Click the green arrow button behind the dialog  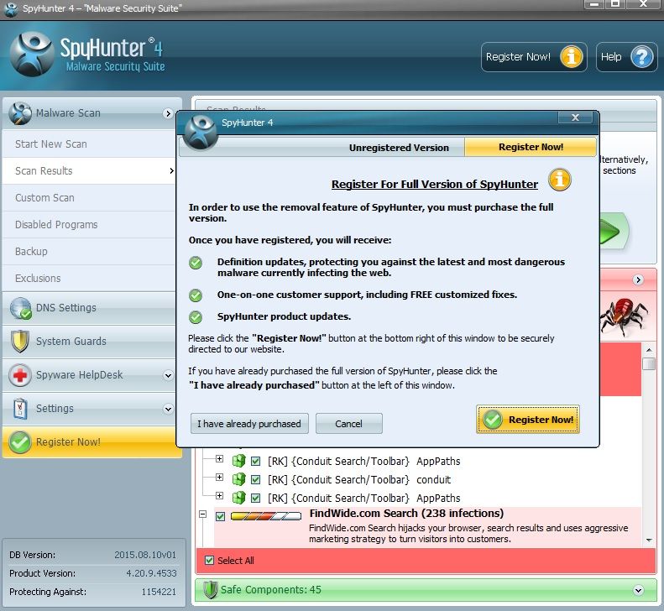point(613,231)
